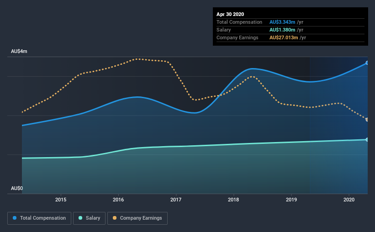Select the 2015 x-axis label
This screenshot has width=375, height=232.
61,200
